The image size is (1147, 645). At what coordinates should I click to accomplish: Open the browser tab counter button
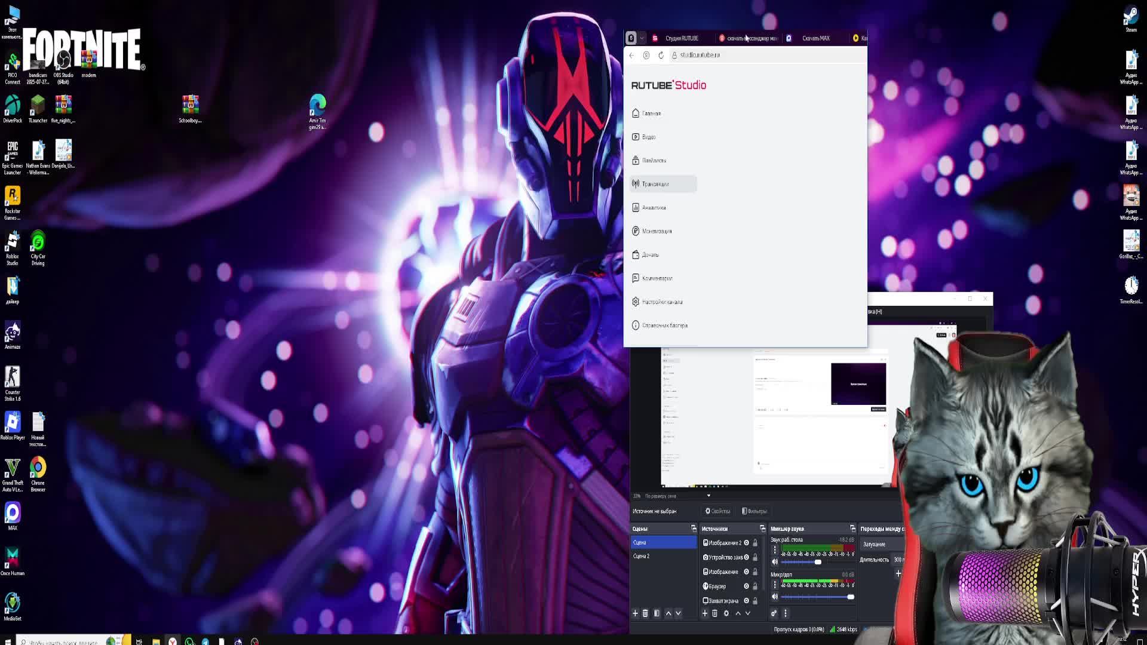point(631,38)
